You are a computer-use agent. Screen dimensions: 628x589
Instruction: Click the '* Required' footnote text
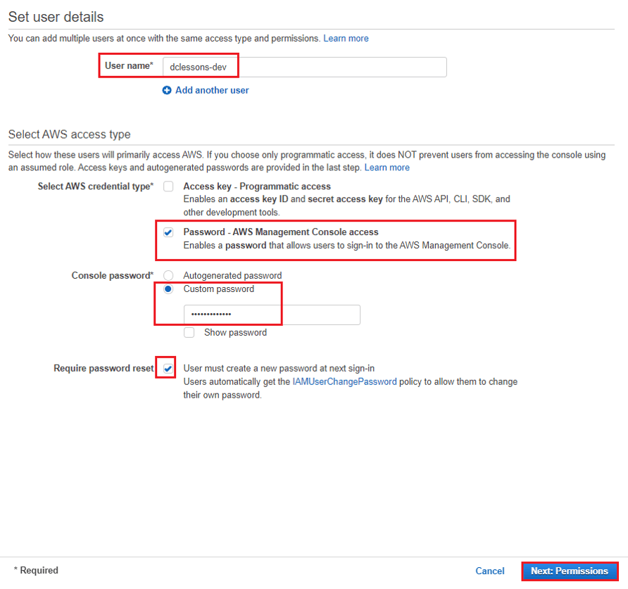36,570
